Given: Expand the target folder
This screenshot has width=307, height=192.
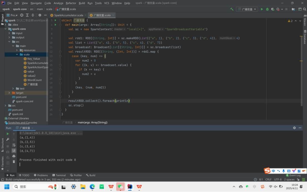Looking at the screenshot, I should tap(9, 93).
